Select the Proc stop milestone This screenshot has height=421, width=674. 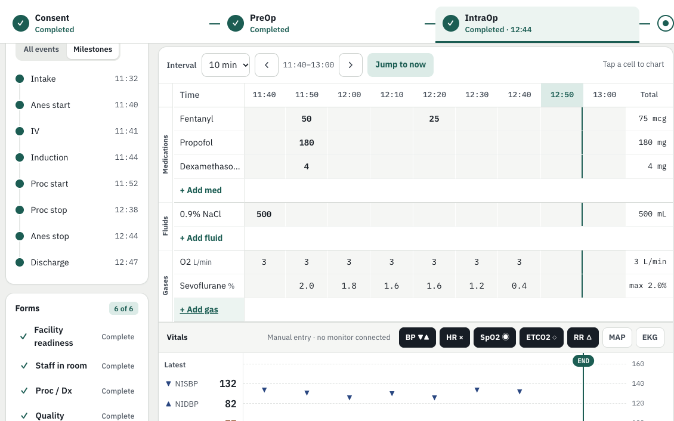pyautogui.click(x=76, y=210)
